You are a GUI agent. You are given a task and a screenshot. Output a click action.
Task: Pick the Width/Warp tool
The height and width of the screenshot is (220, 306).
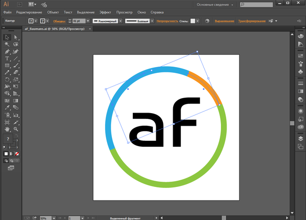[7, 86]
